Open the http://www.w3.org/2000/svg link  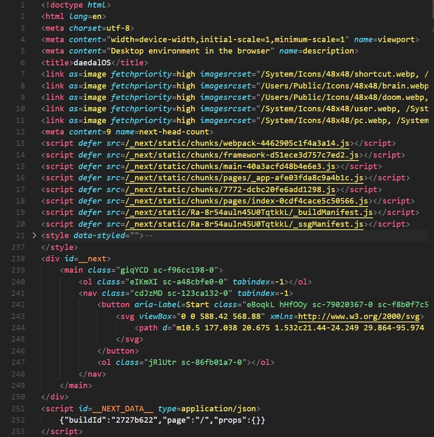click(359, 316)
